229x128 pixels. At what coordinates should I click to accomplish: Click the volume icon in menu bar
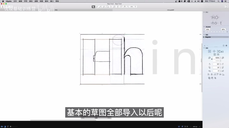[x=199, y=1]
